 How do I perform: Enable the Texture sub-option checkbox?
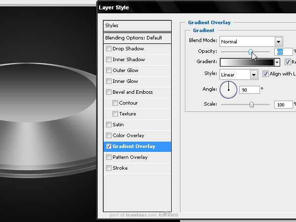(115, 114)
